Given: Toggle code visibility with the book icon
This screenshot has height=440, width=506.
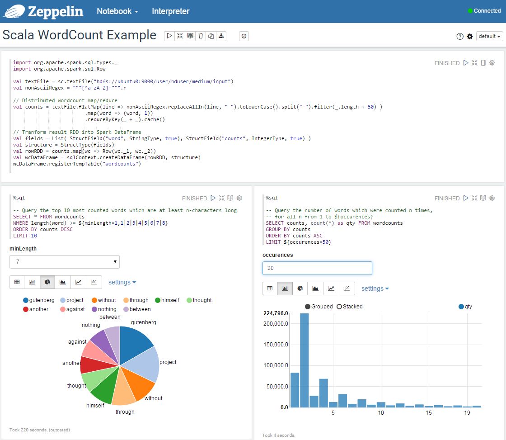Looking at the screenshot, I should tap(190, 36).
